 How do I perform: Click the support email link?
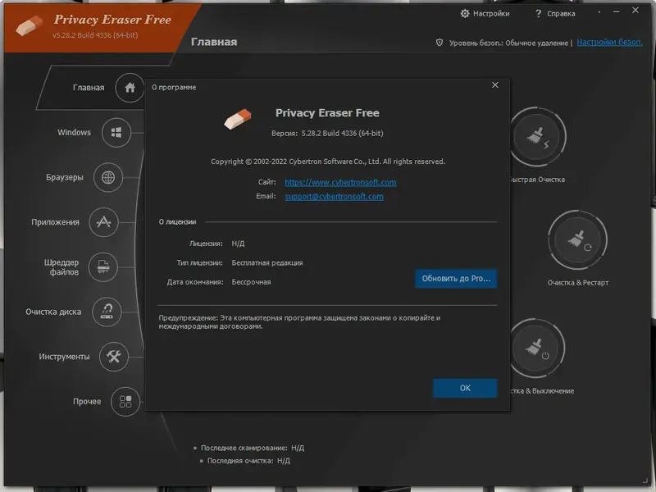(x=335, y=197)
